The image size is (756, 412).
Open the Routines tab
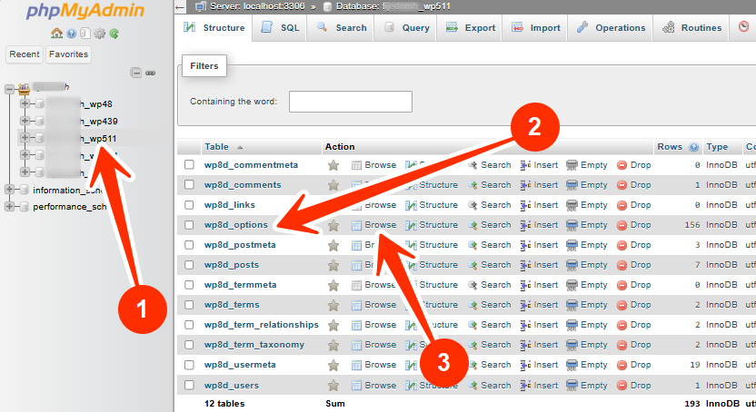point(691,28)
